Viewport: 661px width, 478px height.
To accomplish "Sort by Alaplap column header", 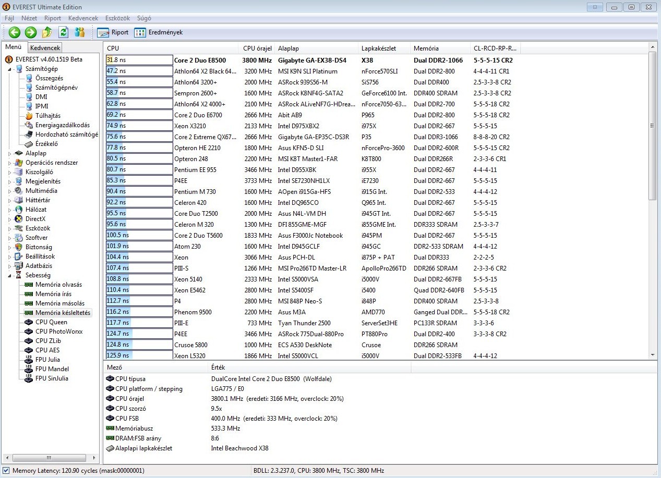I will pyautogui.click(x=317, y=48).
